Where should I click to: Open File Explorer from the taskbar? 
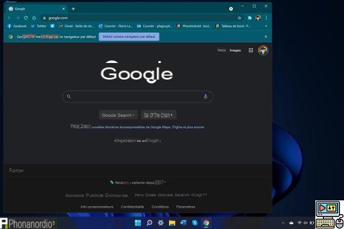point(172,223)
